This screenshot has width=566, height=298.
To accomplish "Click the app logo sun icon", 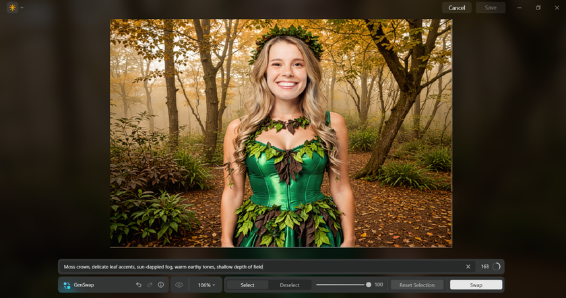I will coord(12,7).
